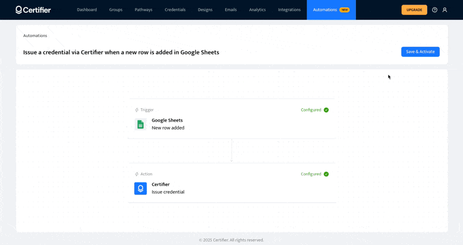Open the Groups tab
The width and height of the screenshot is (463, 245).
(x=116, y=10)
